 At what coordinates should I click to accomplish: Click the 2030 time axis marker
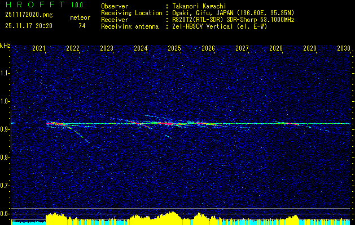coord(344,48)
